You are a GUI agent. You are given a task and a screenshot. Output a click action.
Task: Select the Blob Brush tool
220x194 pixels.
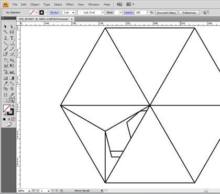coord(5,54)
